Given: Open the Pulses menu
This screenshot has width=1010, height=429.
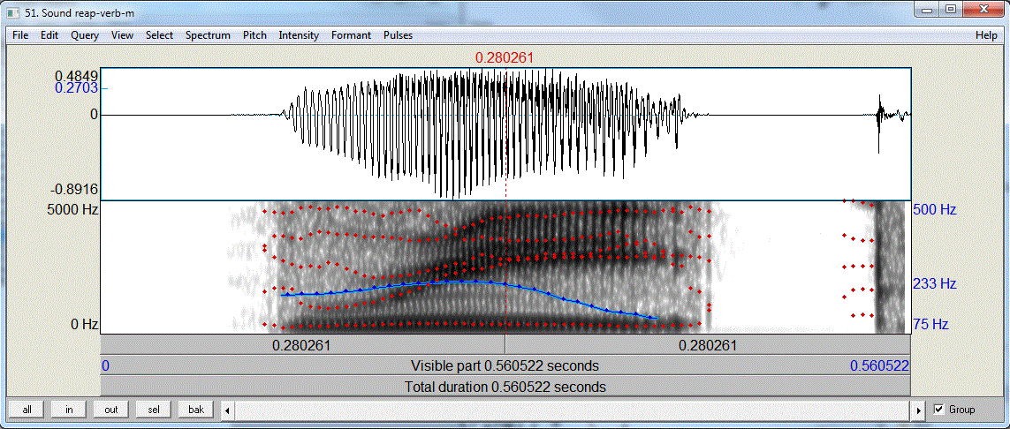Looking at the screenshot, I should 398,35.
